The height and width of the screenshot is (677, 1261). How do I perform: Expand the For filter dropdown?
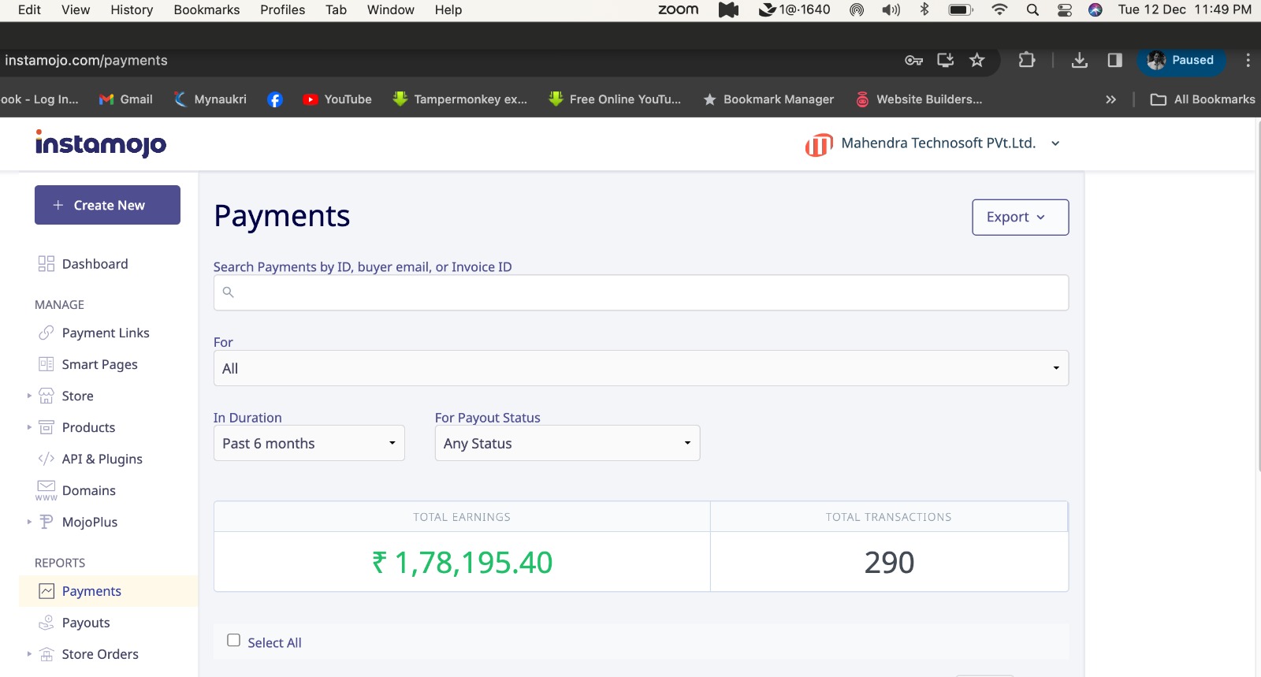click(640, 368)
